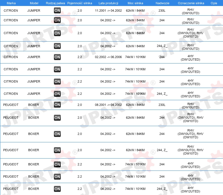Select the date range 08.2001 -> 04.2002

(108, 105)
